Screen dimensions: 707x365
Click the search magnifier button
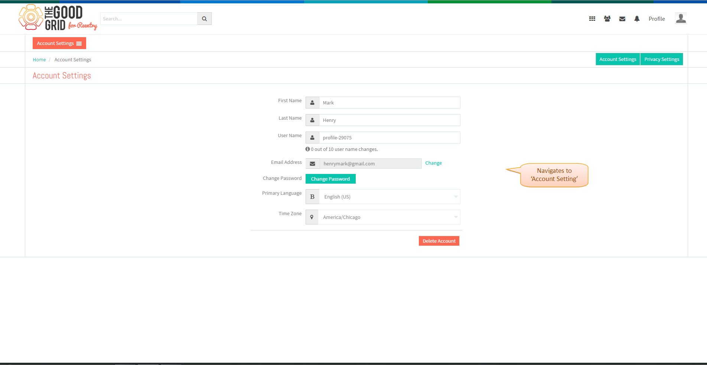(204, 19)
